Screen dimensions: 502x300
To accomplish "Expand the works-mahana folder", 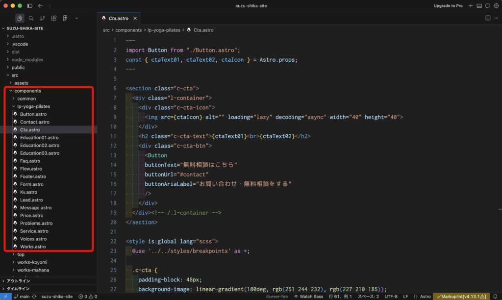I will tap(33, 270).
